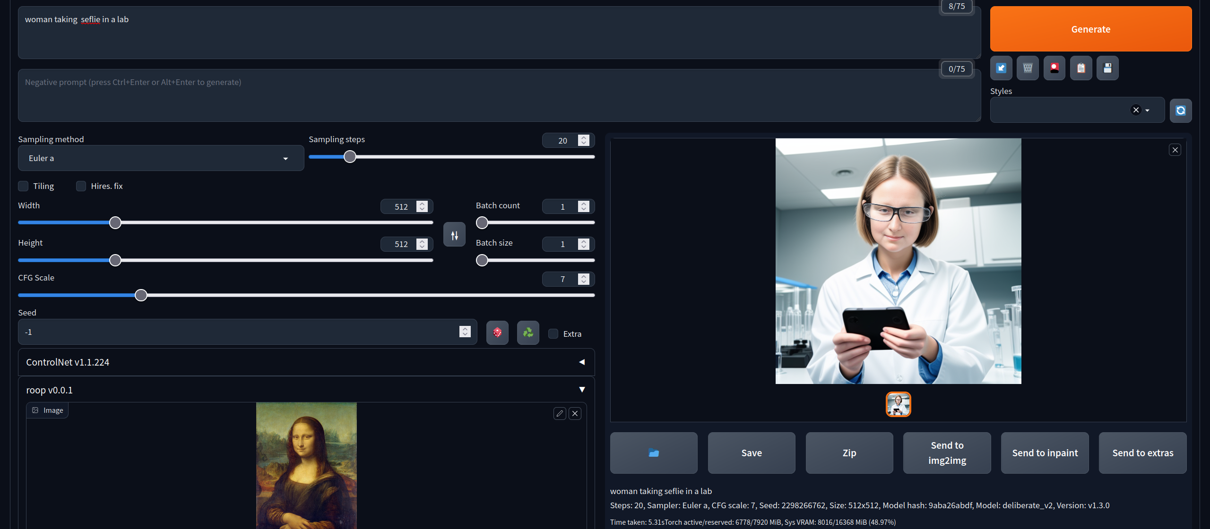Open output folder with folder icon button
Image resolution: width=1210 pixels, height=529 pixels.
tap(654, 452)
